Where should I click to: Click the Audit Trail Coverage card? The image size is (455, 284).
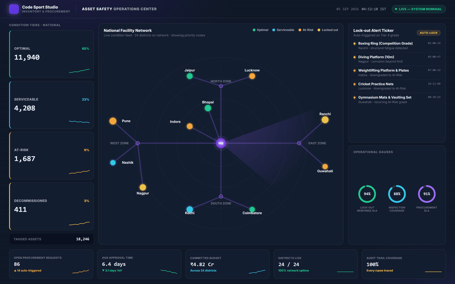(404, 264)
